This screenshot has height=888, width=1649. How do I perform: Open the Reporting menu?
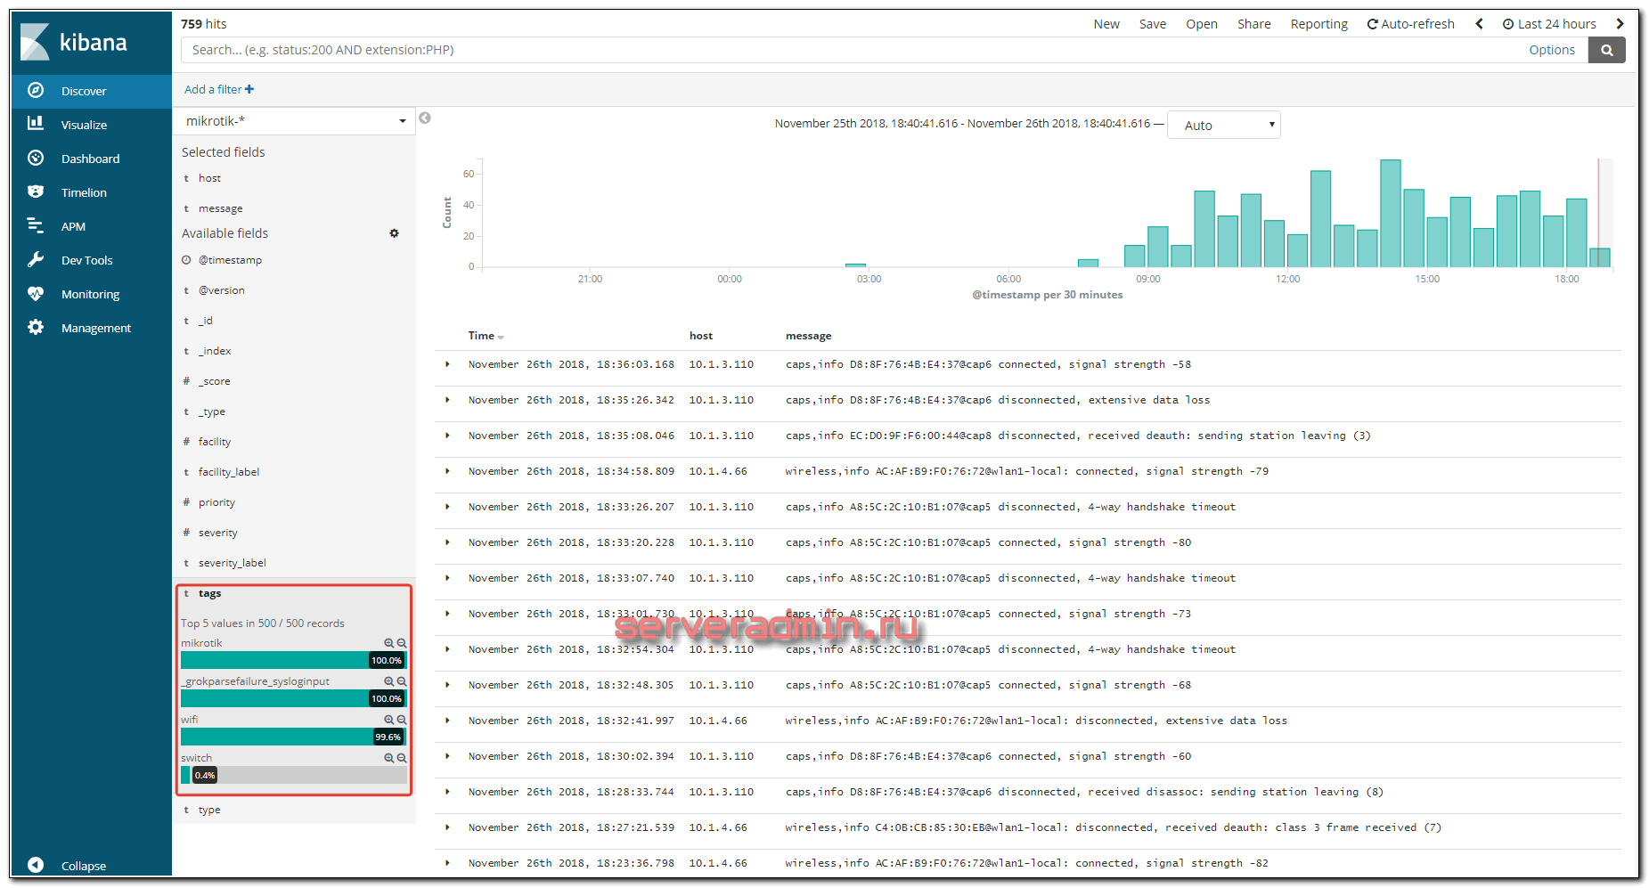(x=1318, y=24)
